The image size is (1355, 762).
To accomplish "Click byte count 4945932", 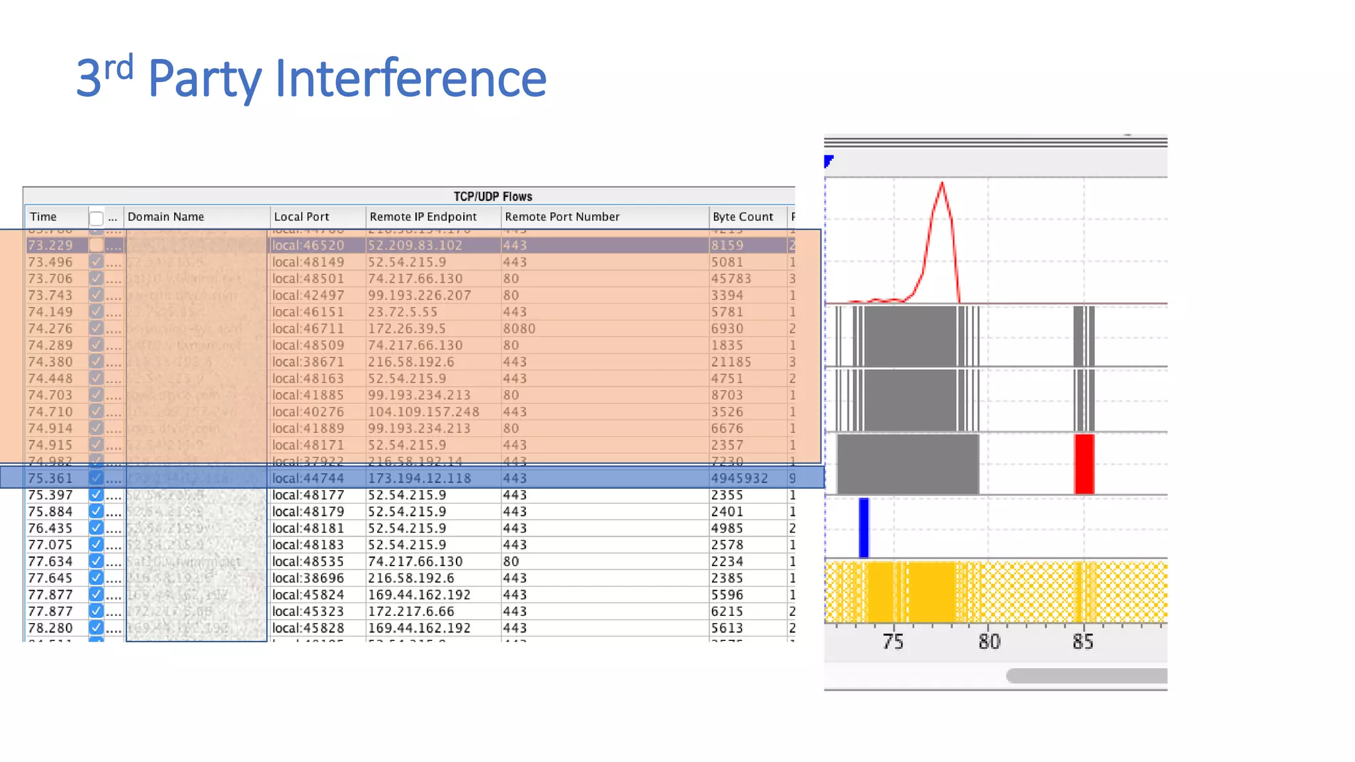I will (x=740, y=478).
